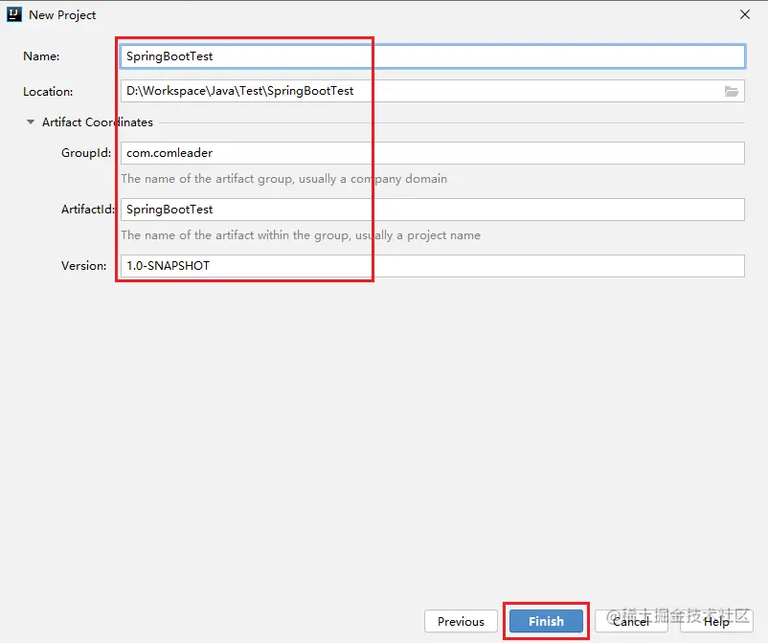This screenshot has width=768, height=643.
Task: Click the 'Artifact Coordinates' heading text
Action: 98,122
